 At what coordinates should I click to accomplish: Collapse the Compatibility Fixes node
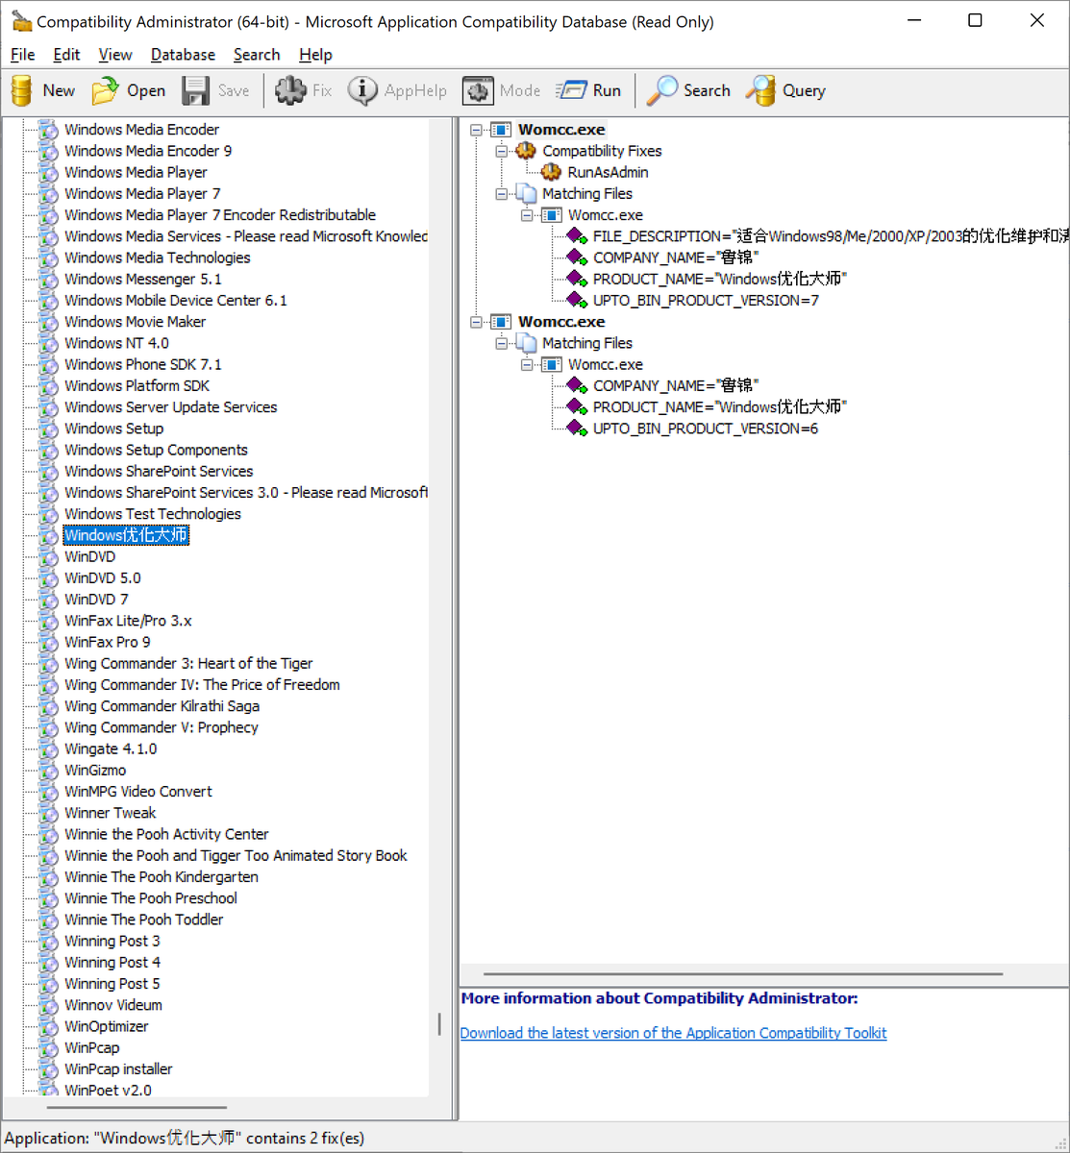point(501,151)
